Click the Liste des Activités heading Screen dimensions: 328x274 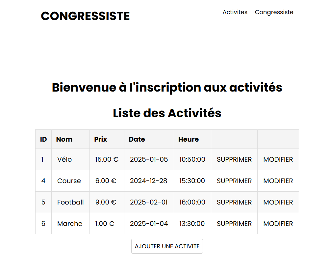coord(167,113)
